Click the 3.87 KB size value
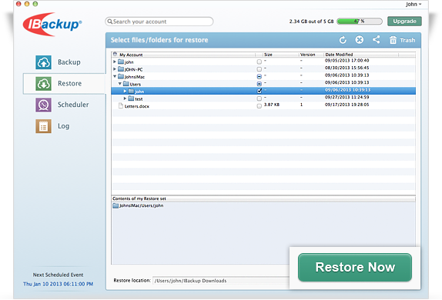Screen dimensions: 442x300 click(272, 105)
